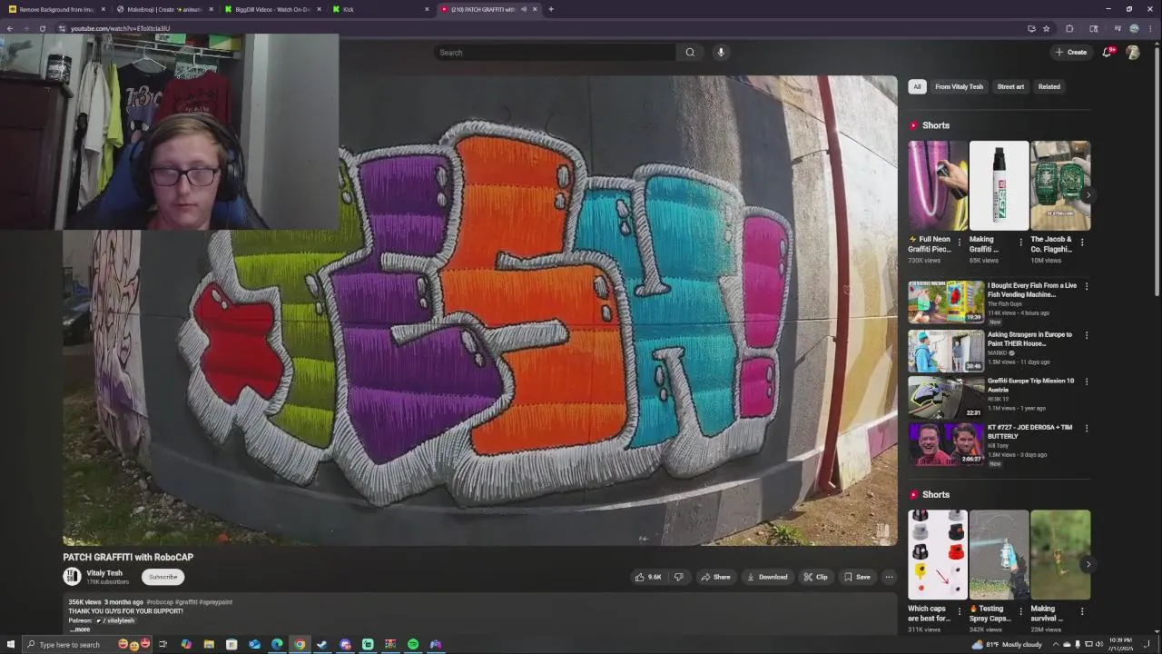The width and height of the screenshot is (1162, 654).
Task: Open options for 'KT #727' video
Action: [1087, 428]
